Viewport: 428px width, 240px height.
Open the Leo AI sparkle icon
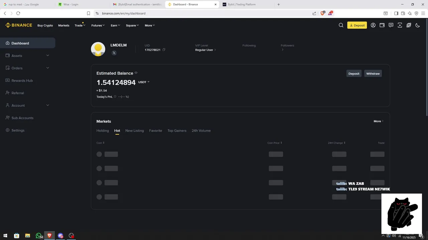click(x=410, y=13)
